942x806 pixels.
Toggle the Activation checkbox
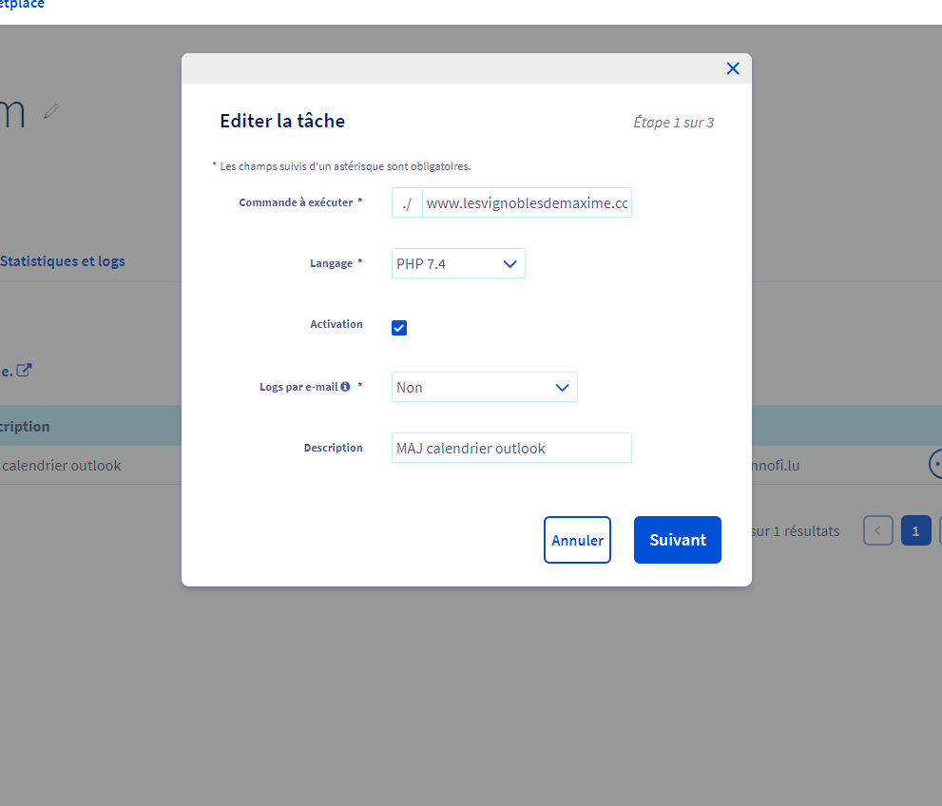coord(399,328)
